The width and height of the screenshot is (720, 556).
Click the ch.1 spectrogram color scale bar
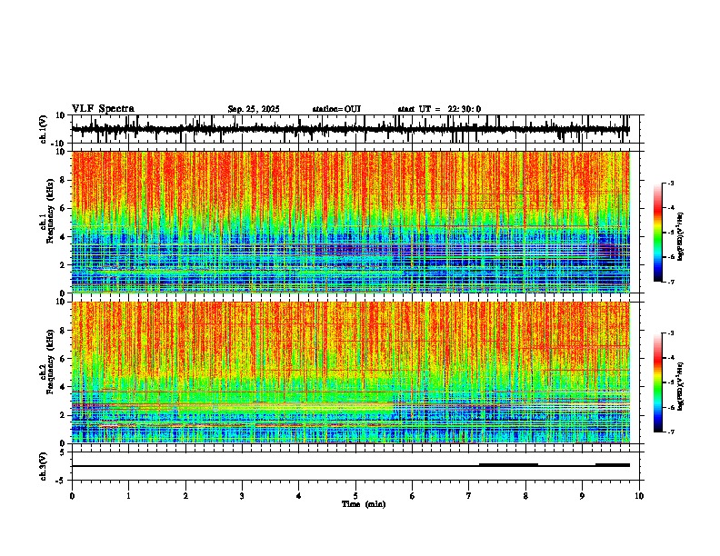point(658,233)
